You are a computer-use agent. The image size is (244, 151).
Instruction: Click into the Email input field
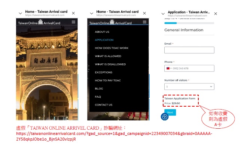189,50
